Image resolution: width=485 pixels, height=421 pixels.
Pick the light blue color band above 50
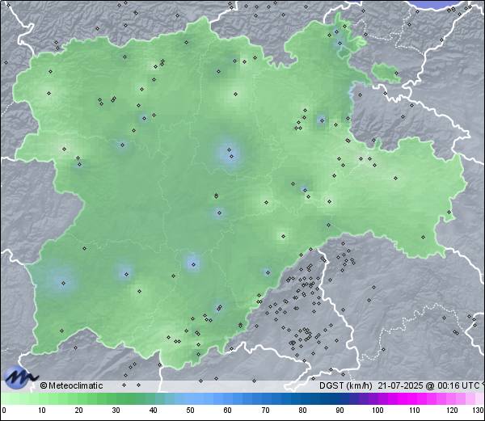click(x=190, y=398)
